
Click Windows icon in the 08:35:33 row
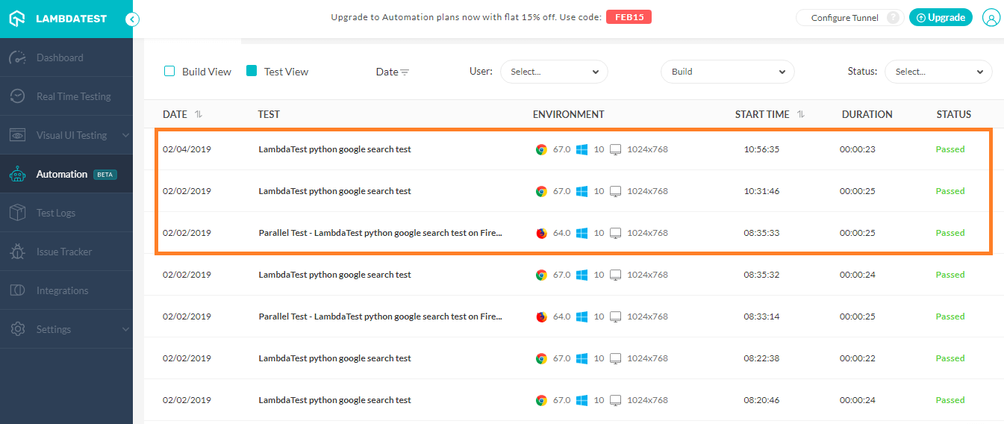(x=582, y=233)
